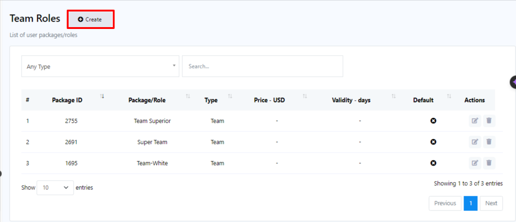Delete the Team-White role
Screen dimensions: 516x222
pos(489,163)
